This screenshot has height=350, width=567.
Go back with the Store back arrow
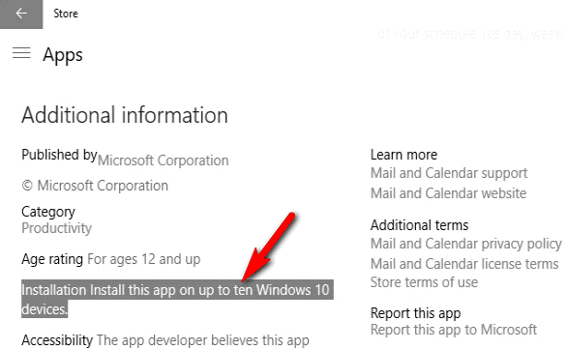pyautogui.click(x=21, y=14)
